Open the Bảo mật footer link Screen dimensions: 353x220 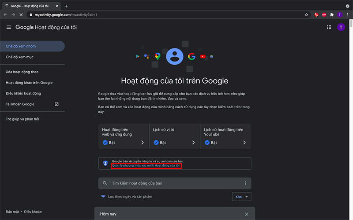pos(12,212)
